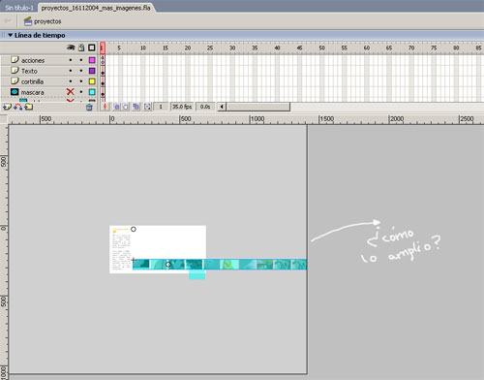Click frame 25 on the timeline ruler

[x=210, y=47]
